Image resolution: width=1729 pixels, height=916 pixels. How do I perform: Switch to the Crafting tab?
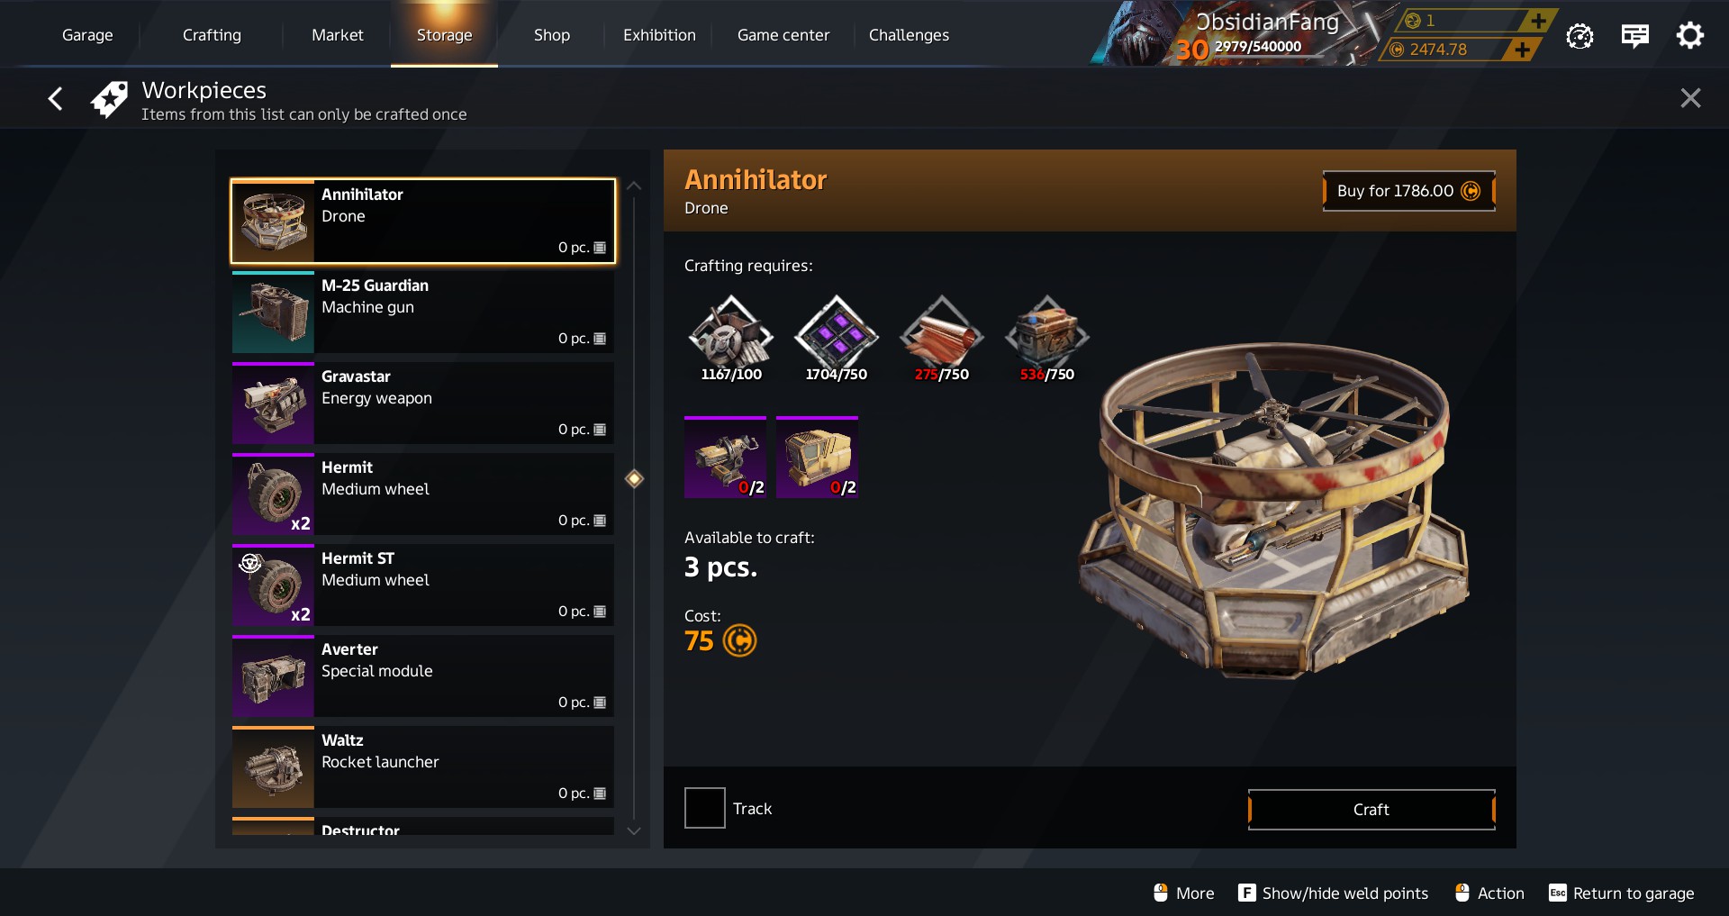pyautogui.click(x=212, y=35)
